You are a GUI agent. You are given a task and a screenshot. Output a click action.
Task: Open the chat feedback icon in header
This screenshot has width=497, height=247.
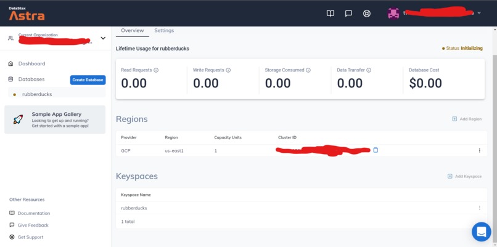point(348,14)
